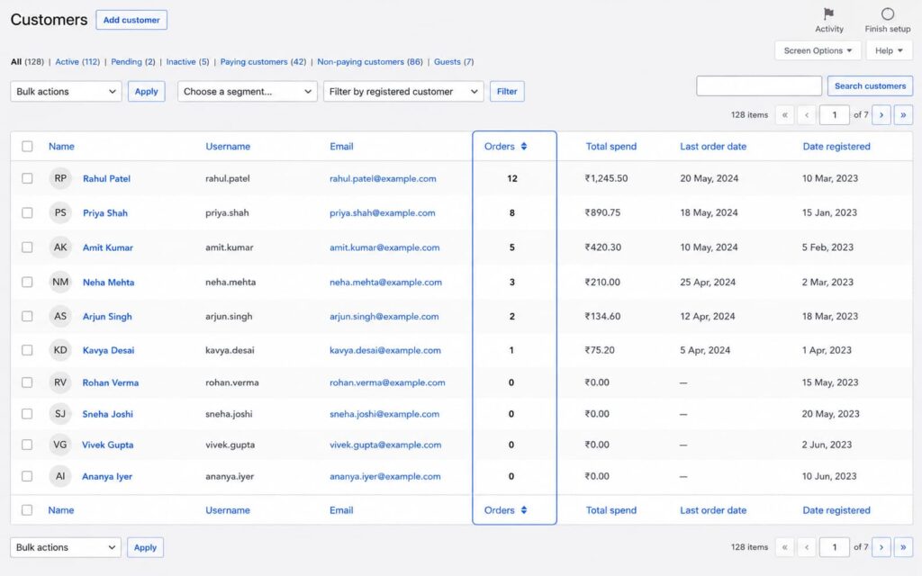Image resolution: width=922 pixels, height=576 pixels.
Task: Go to next page using bottom pagination arrow
Action: (x=881, y=547)
